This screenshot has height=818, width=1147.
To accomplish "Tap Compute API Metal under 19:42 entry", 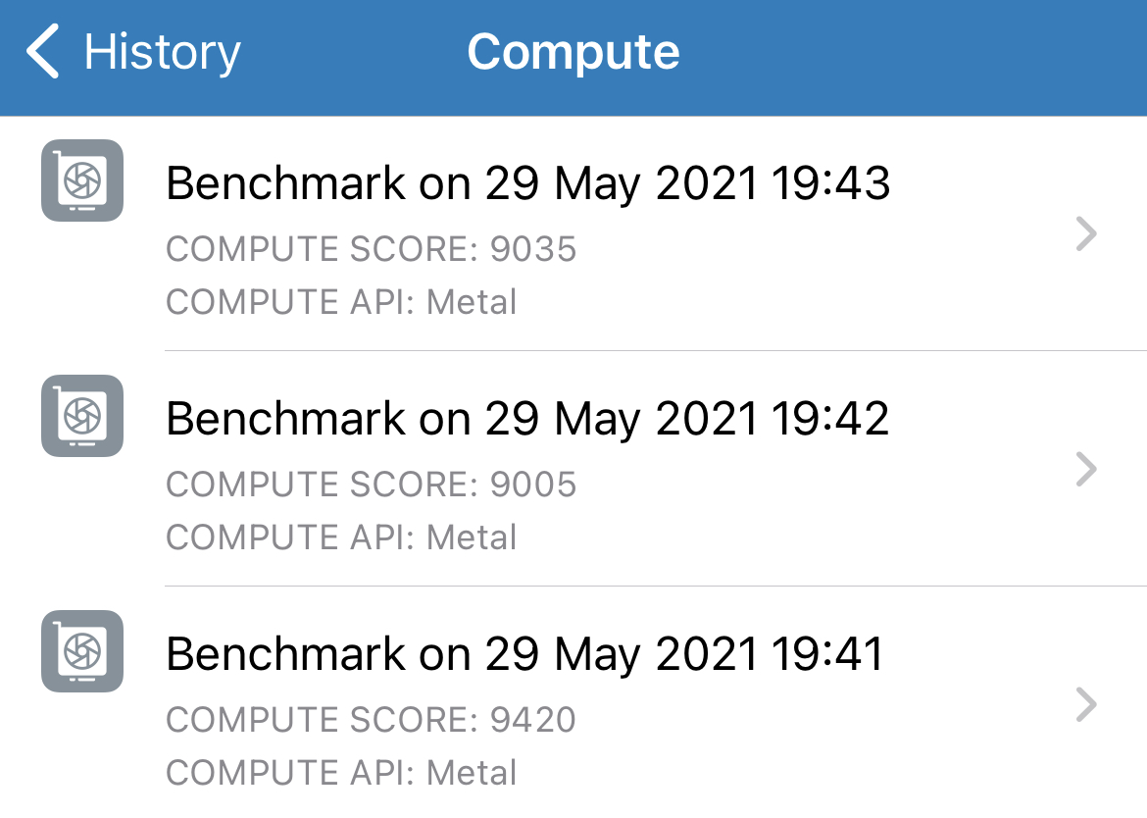I will pos(341,537).
